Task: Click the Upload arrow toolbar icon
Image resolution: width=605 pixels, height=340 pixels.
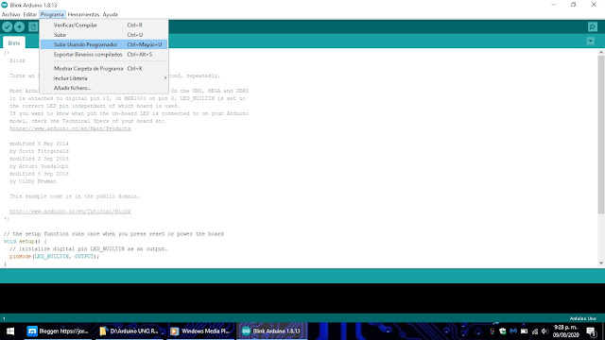Action: [x=19, y=26]
